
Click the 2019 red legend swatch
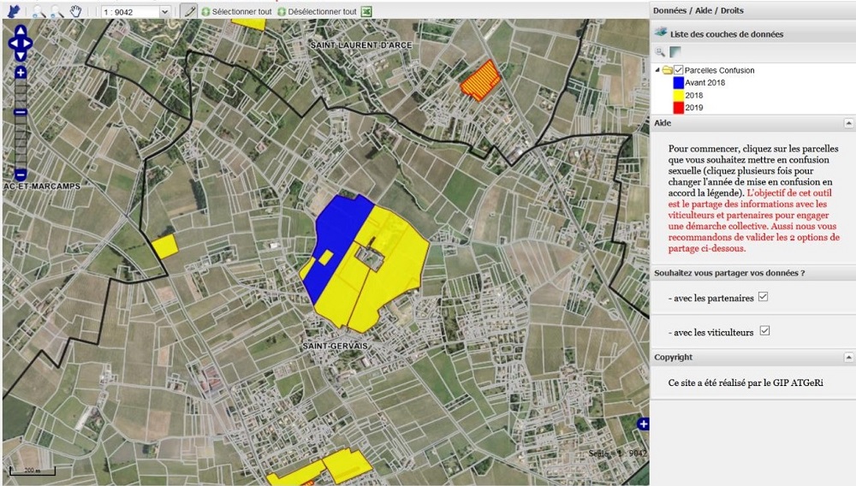[679, 108]
